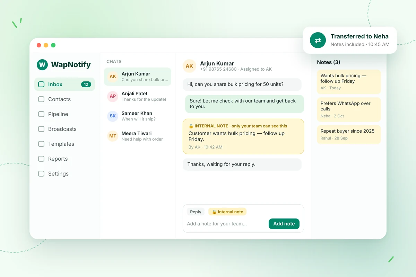Click the SK avatar for Sameer Khan

point(113,116)
